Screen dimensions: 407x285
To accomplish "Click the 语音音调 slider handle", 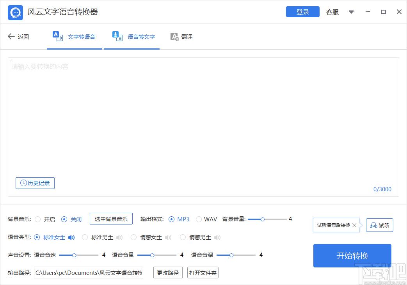I will (231, 255).
